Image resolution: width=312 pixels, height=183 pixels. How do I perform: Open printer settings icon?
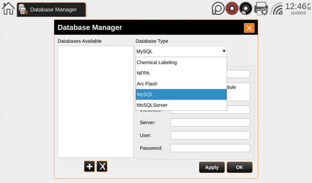click(261, 9)
